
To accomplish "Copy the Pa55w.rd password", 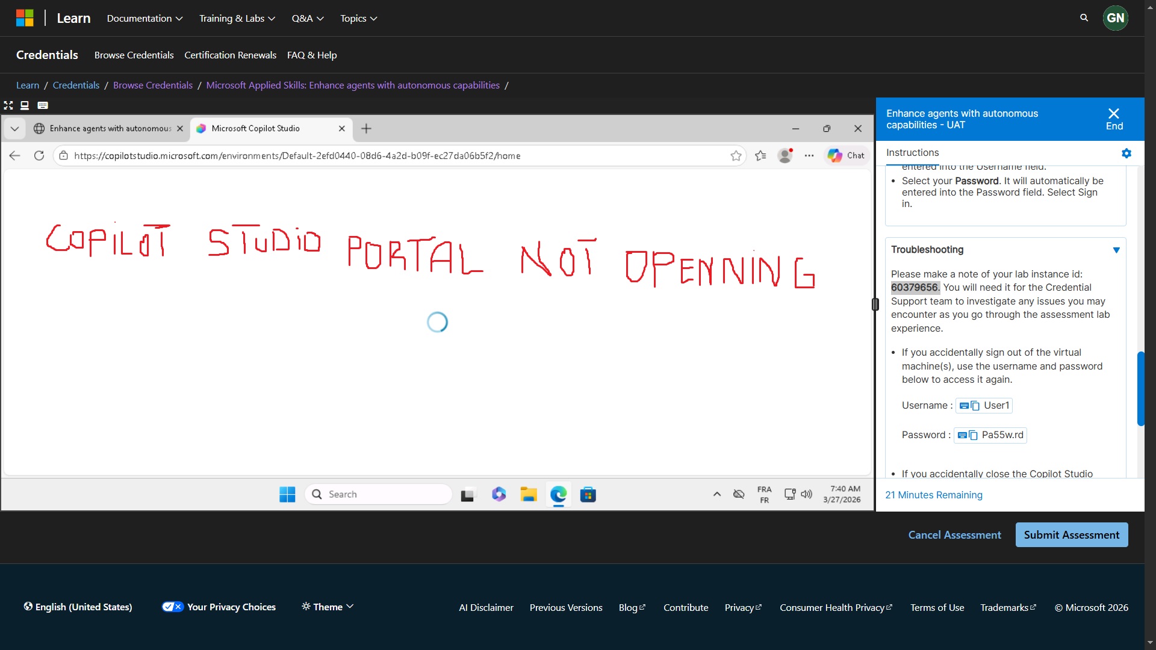I will coord(973,436).
